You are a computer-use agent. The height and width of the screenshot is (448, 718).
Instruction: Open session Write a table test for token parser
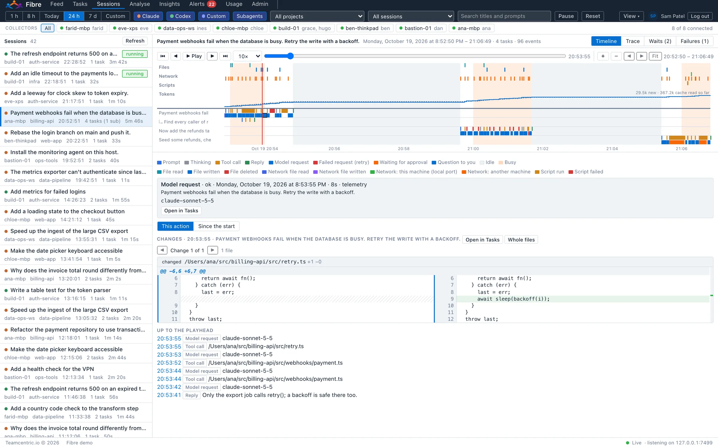pos(76,294)
